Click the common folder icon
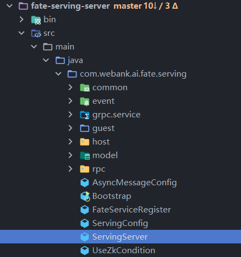The height and width of the screenshot is (257, 241). (x=85, y=87)
